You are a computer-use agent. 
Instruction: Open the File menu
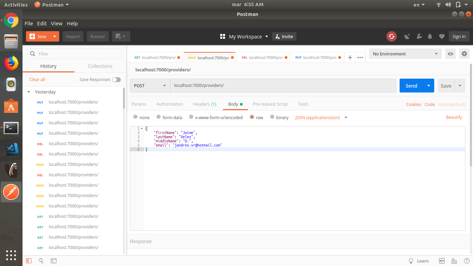coord(29,24)
